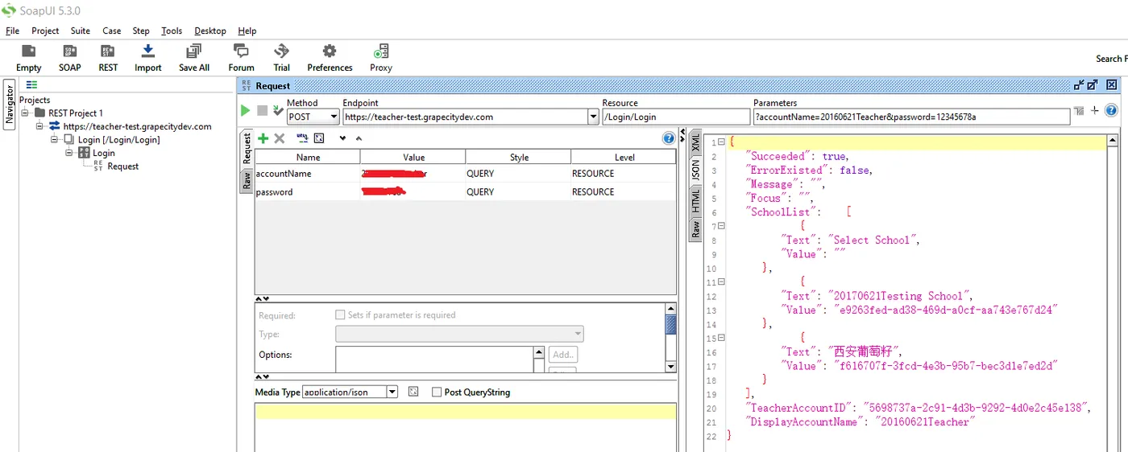The width and height of the screenshot is (1128, 452).
Task: Submit request with green play arrow
Action: coord(246,110)
